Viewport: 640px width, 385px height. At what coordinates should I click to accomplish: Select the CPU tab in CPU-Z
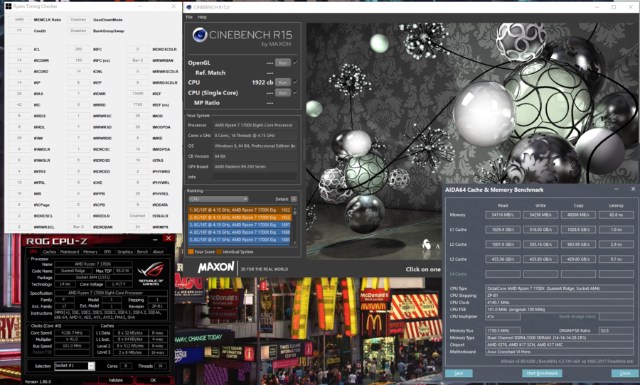33,251
